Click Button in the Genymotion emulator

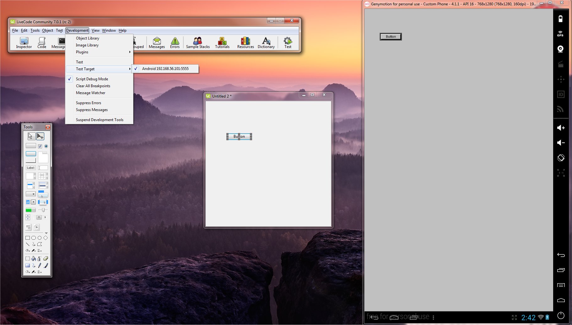click(x=391, y=37)
